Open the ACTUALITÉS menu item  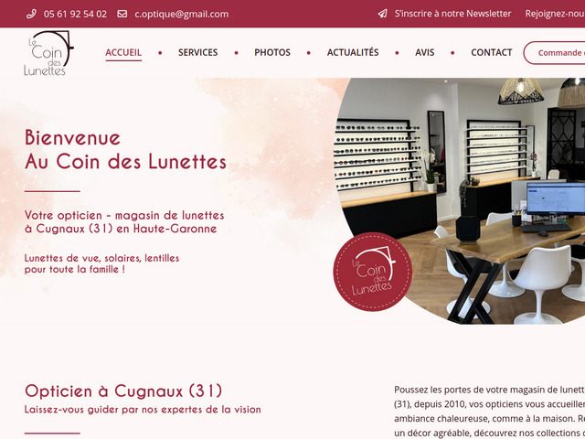[353, 52]
